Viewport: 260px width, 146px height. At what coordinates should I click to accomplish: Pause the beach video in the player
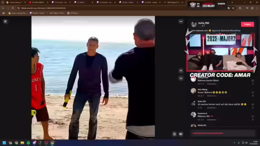pos(93,77)
